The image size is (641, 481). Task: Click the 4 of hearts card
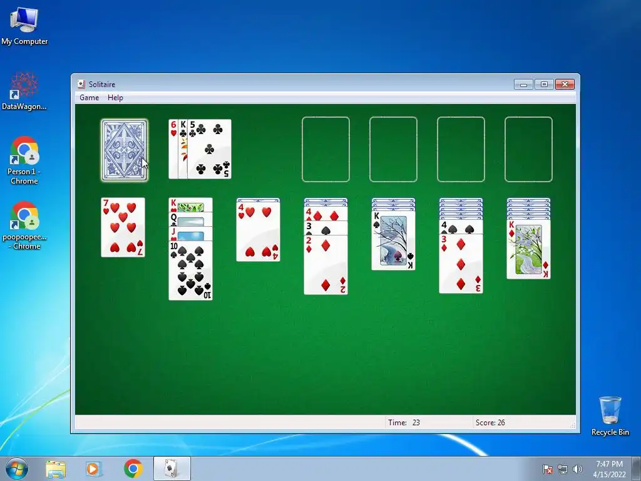click(259, 232)
